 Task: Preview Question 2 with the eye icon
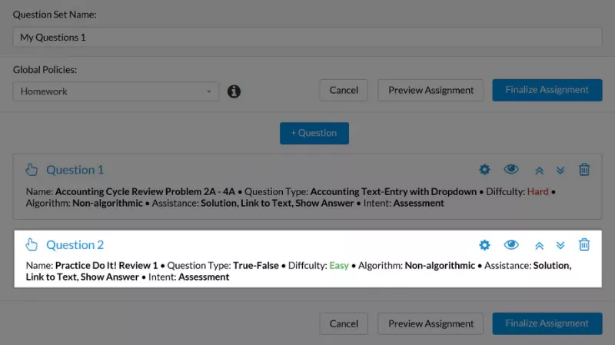tap(511, 244)
